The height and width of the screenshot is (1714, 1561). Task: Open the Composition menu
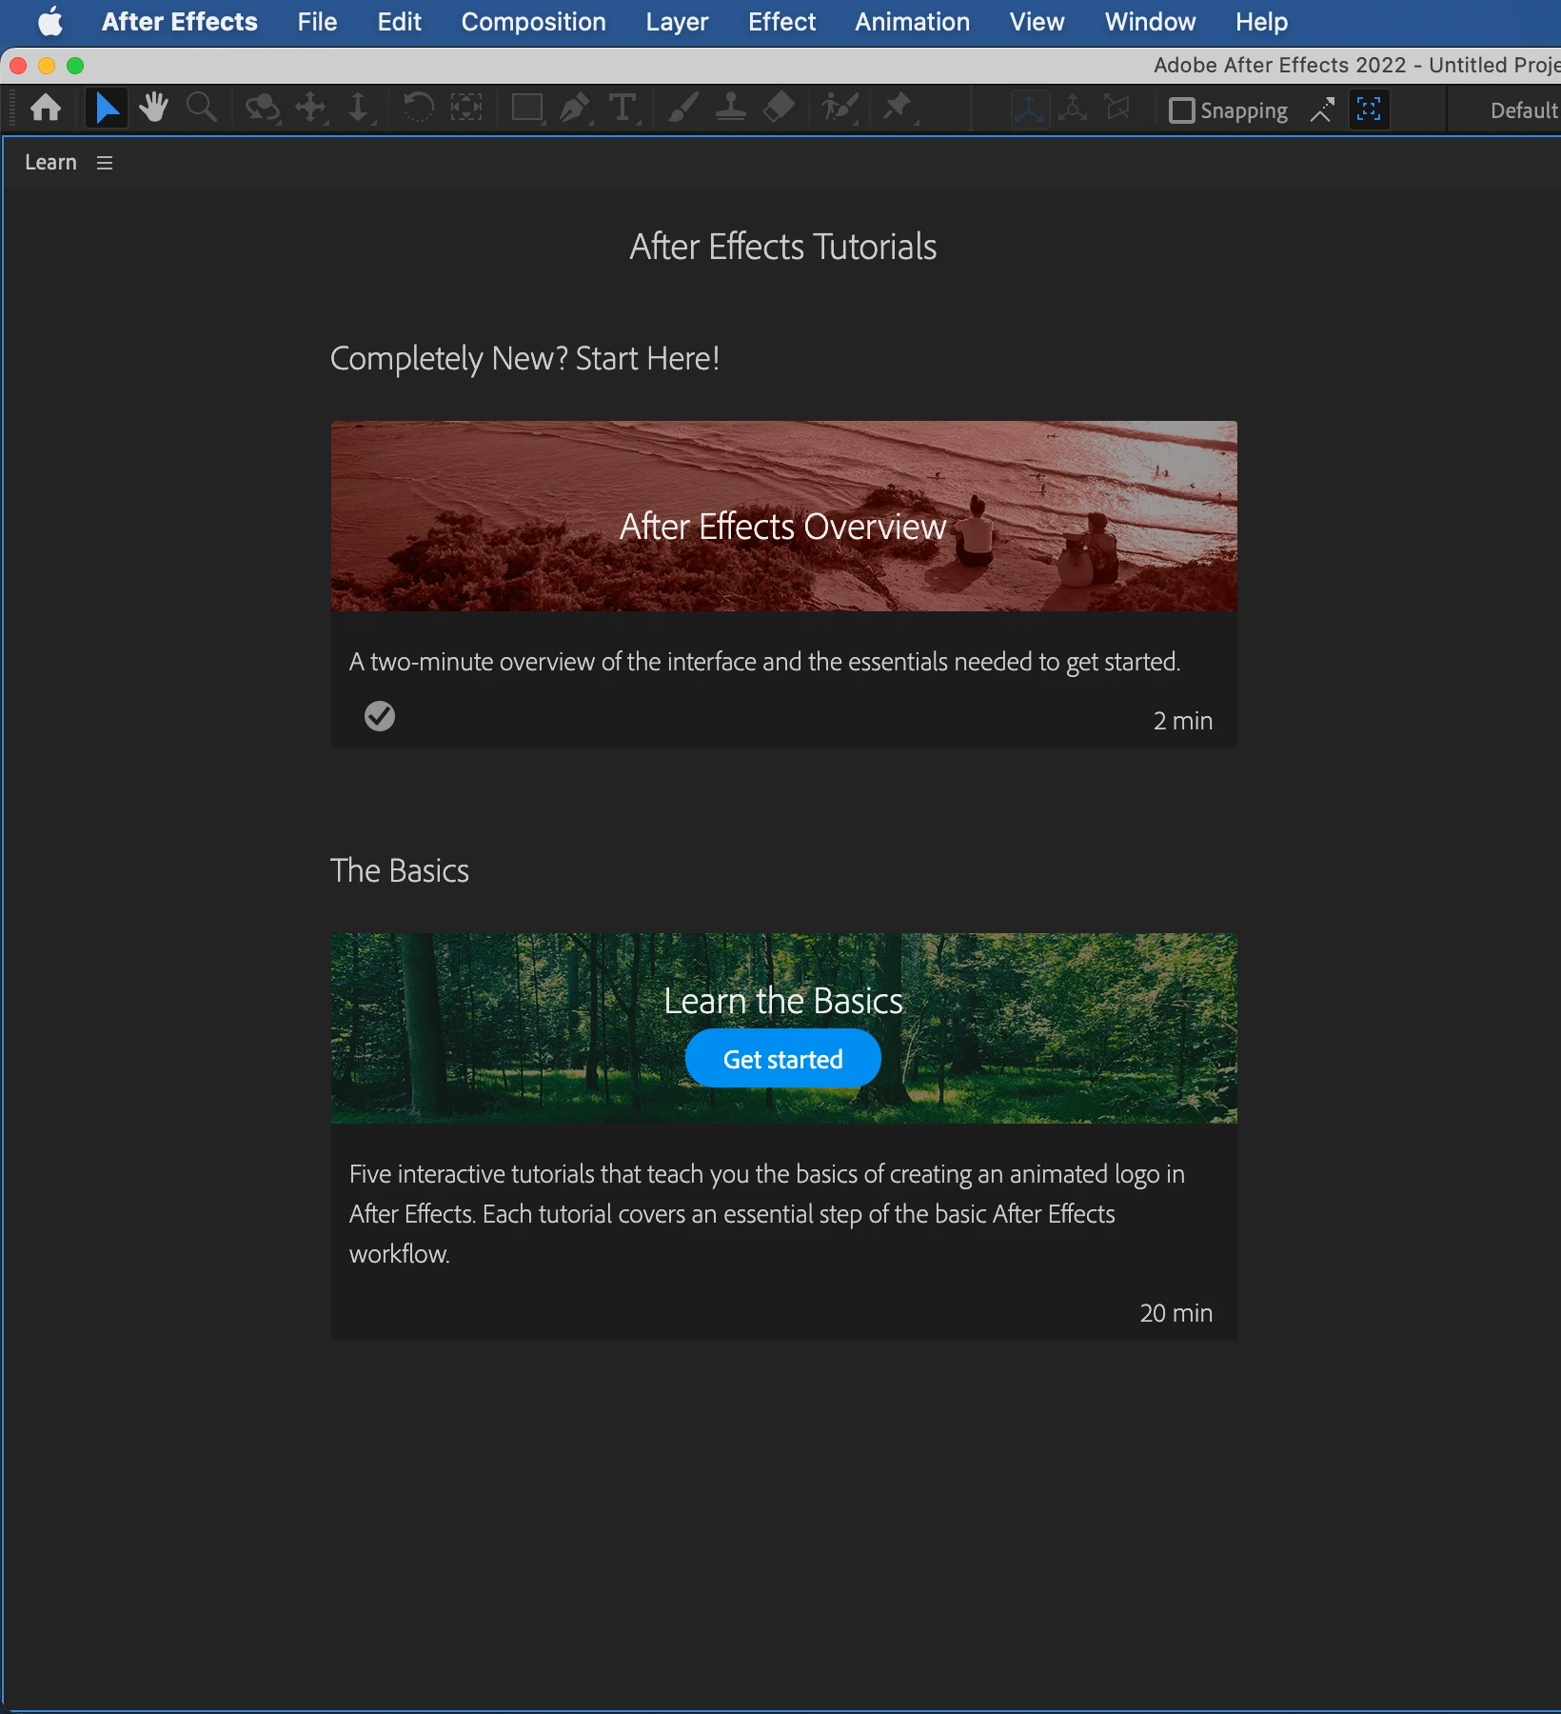(x=534, y=22)
